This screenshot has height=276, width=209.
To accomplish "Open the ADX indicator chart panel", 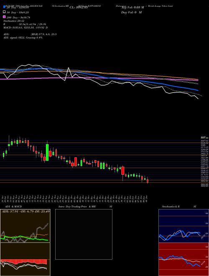I will coord(25,226).
